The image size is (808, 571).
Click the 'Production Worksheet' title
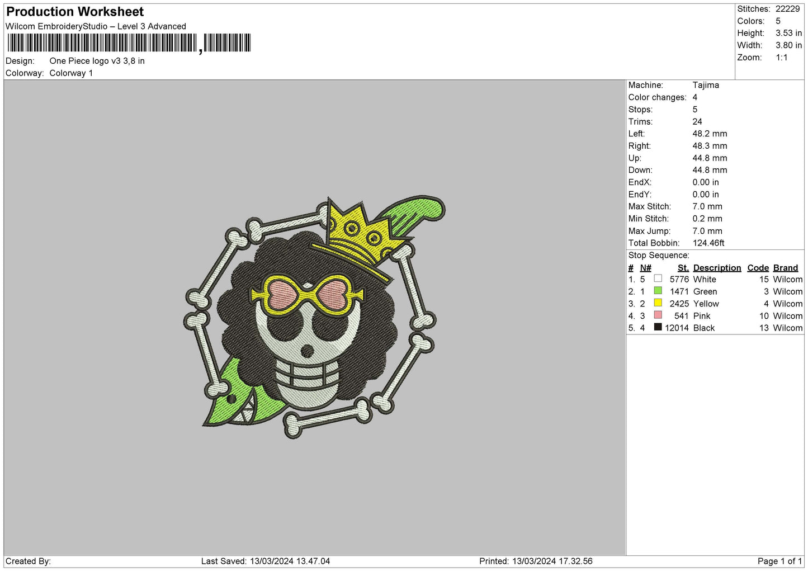(x=75, y=12)
